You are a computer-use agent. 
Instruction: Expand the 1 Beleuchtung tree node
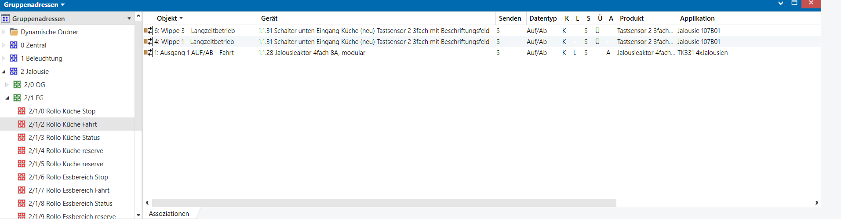[x=4, y=58]
